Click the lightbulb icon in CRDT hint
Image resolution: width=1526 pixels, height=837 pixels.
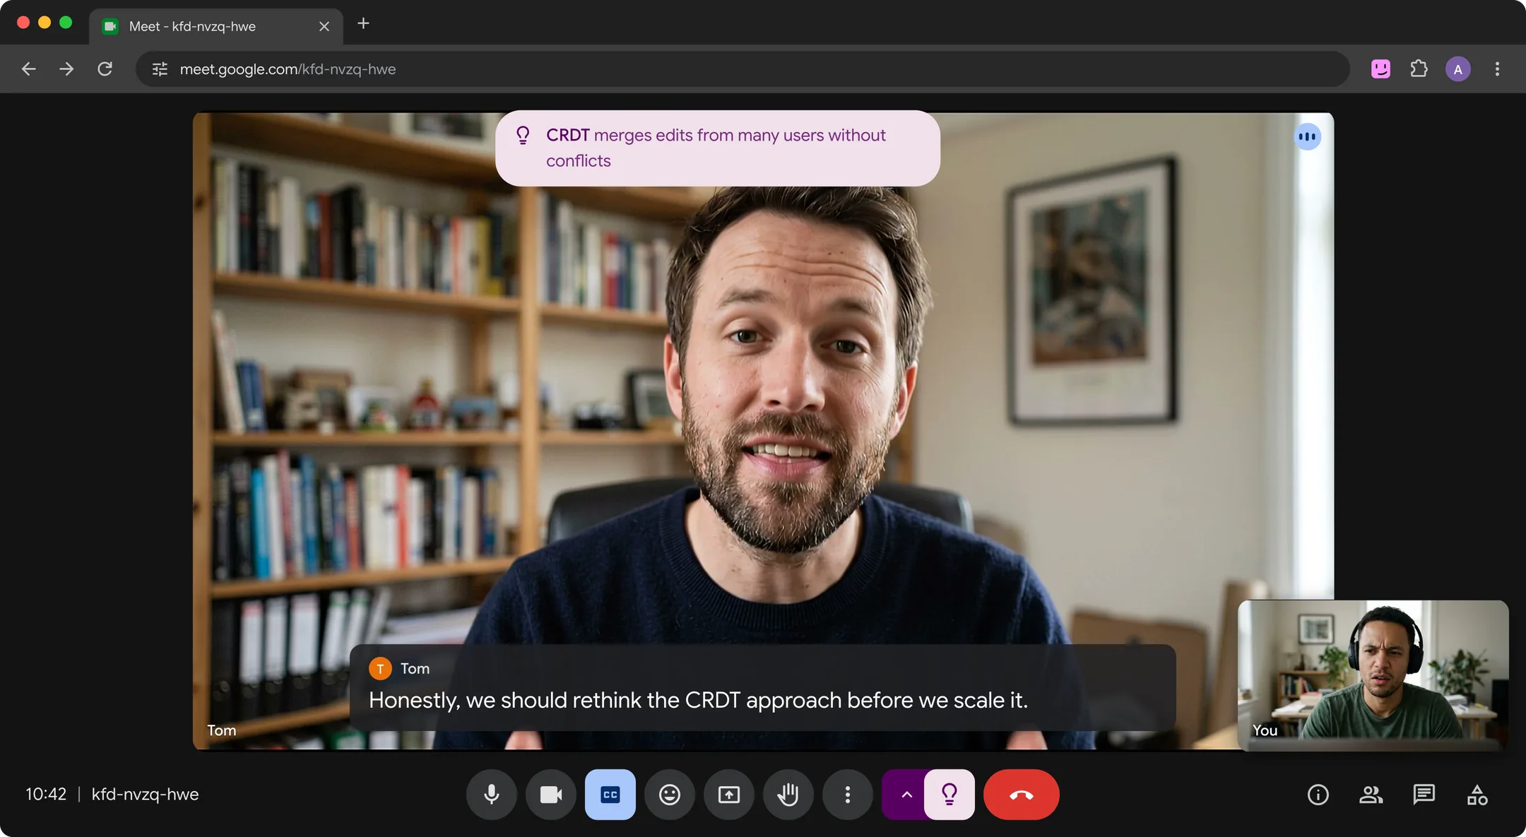[x=523, y=135]
